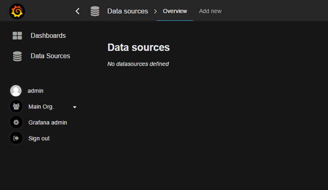The width and height of the screenshot is (328, 190).
Task: Click the back arrow in top bar
Action: click(78, 11)
